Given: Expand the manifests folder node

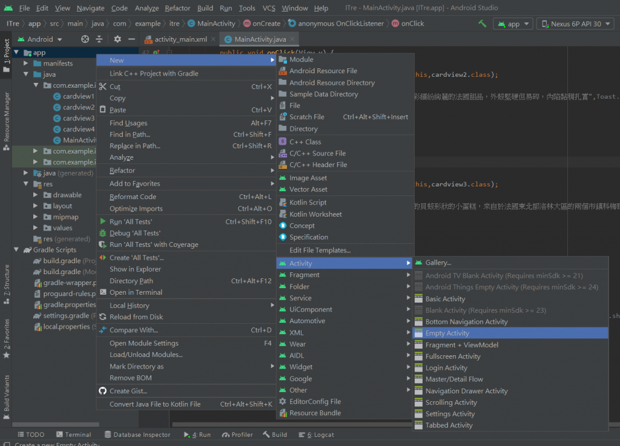Looking at the screenshot, I should pyautogui.click(x=25, y=63).
